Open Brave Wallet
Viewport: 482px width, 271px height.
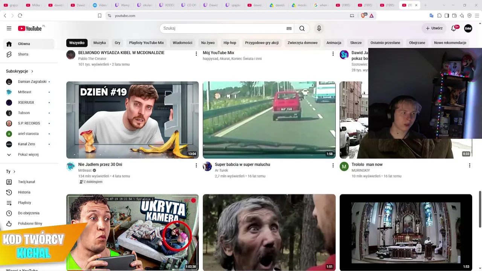454,15
